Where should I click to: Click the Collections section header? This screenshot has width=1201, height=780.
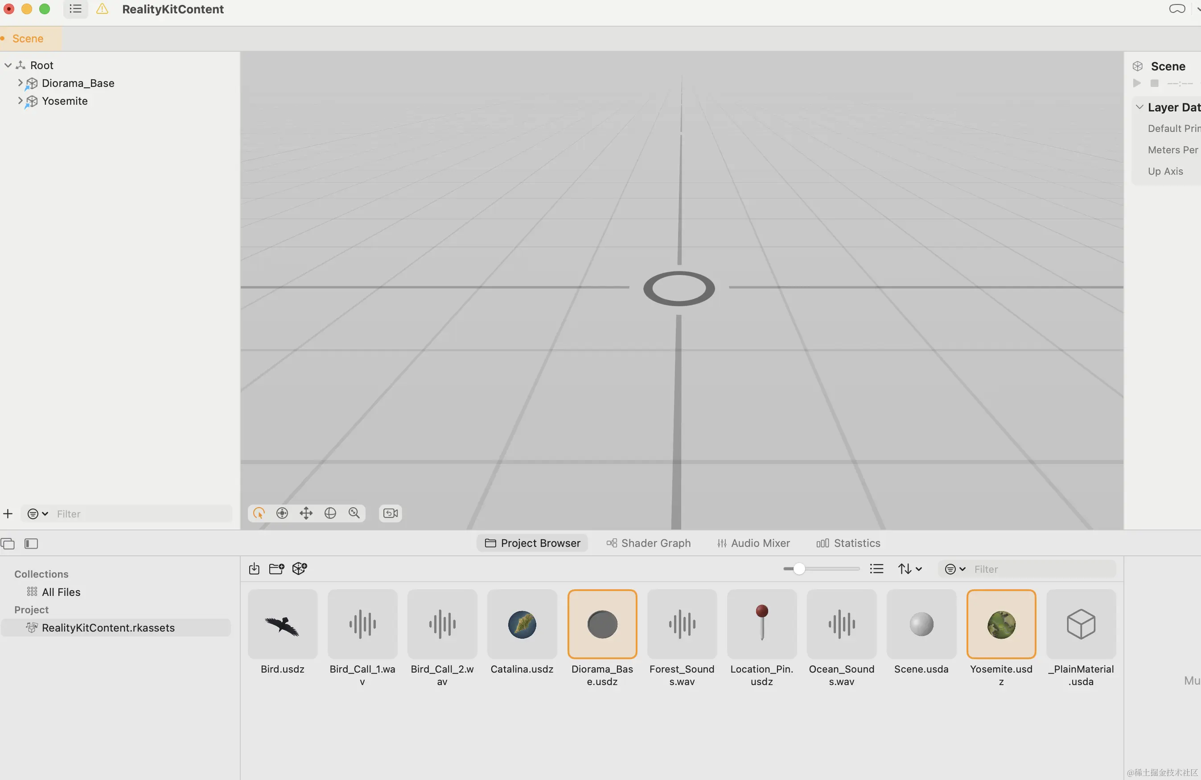[41, 574]
